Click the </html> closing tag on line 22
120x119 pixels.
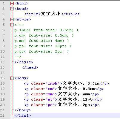tap(23, 115)
